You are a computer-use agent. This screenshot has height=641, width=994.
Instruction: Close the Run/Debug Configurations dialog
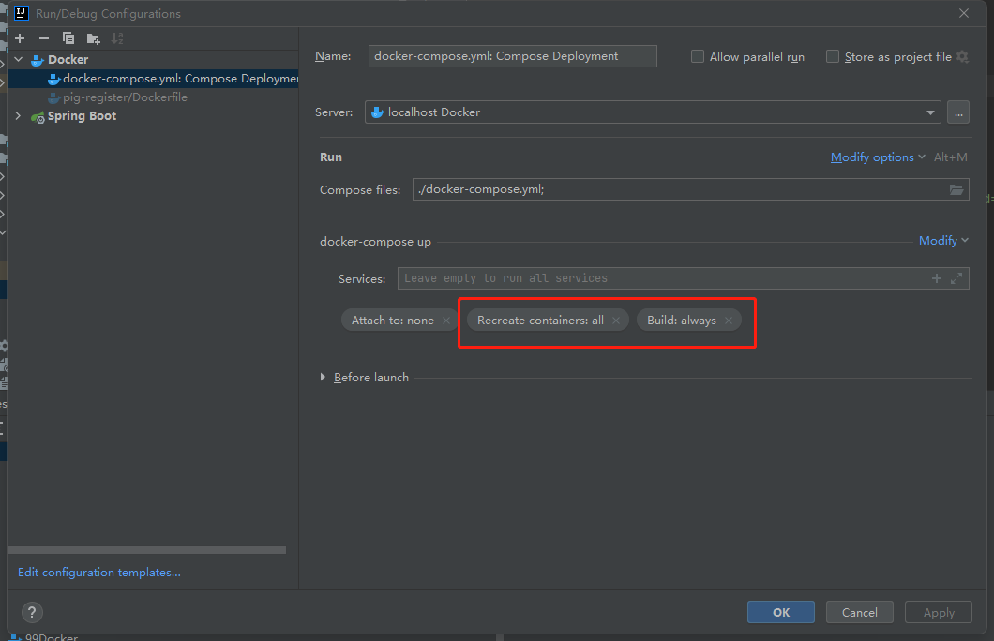[x=964, y=13]
